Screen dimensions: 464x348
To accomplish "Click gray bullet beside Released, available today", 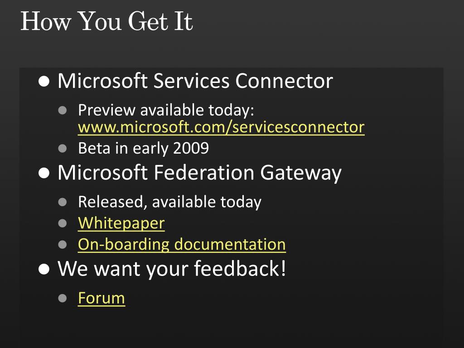I will click(63, 202).
